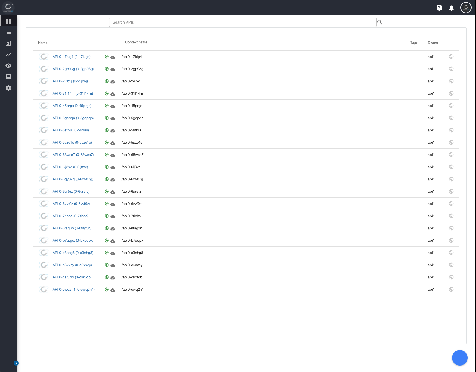Expand the sidebar with the blue chevron
The image size is (476, 372).
click(x=16, y=363)
